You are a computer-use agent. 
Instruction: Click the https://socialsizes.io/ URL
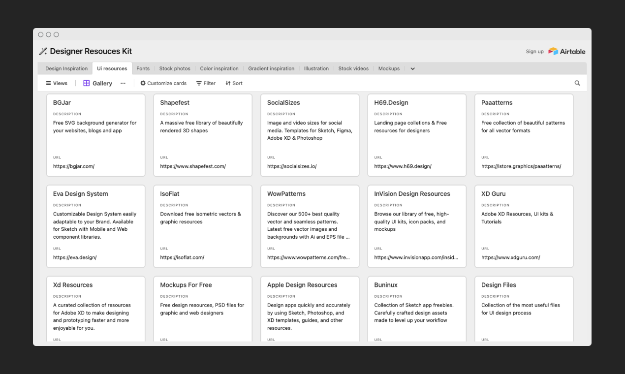coord(292,166)
